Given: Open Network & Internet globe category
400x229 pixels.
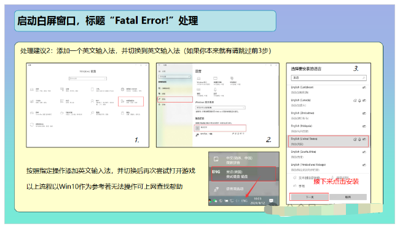Looking at the screenshot, I should tap(131, 90).
